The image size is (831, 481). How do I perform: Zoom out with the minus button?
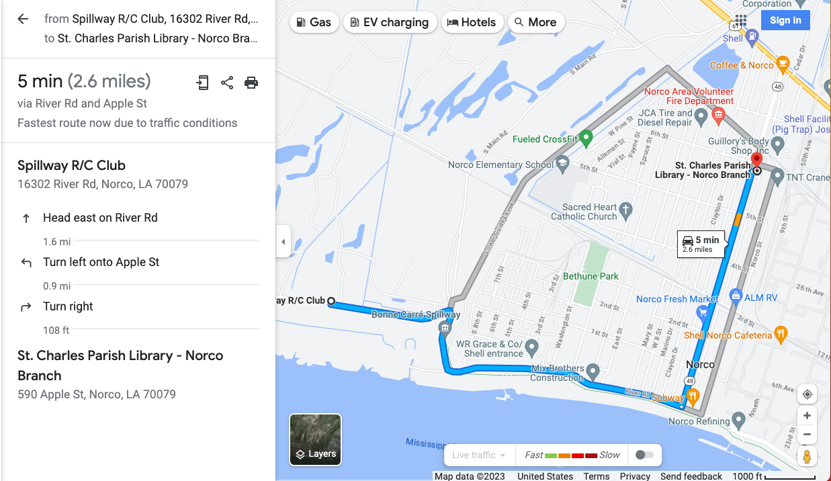click(x=807, y=434)
